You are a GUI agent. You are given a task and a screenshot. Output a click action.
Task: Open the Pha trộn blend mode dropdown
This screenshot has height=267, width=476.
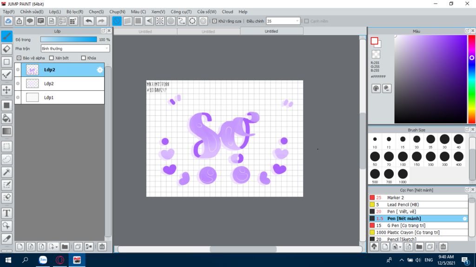click(x=75, y=48)
